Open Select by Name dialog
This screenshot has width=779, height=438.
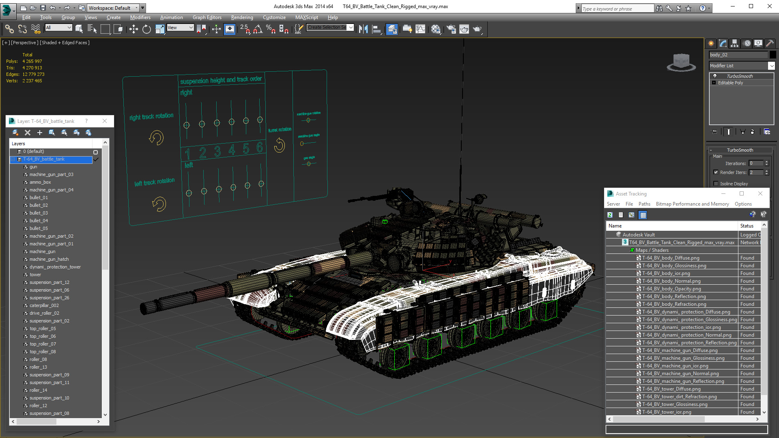(x=92, y=29)
